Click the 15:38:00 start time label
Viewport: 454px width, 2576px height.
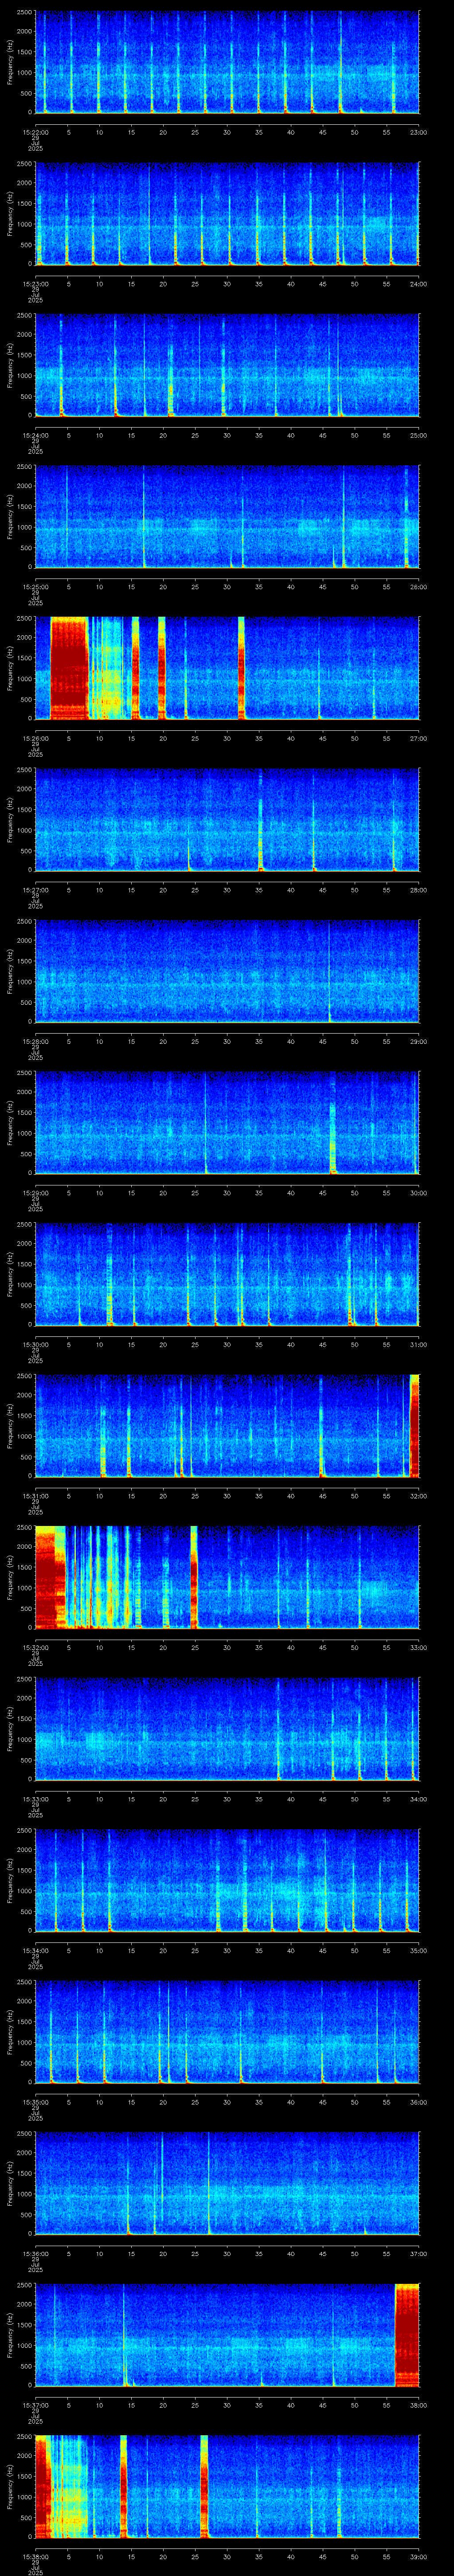pos(35,2556)
